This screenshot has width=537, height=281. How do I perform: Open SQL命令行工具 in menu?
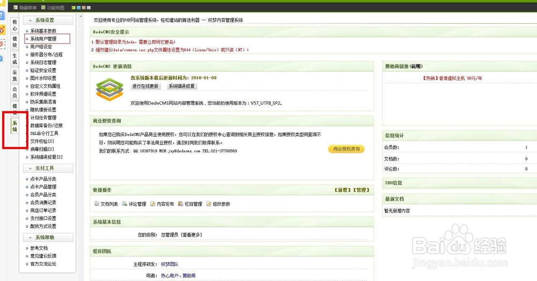tap(44, 134)
